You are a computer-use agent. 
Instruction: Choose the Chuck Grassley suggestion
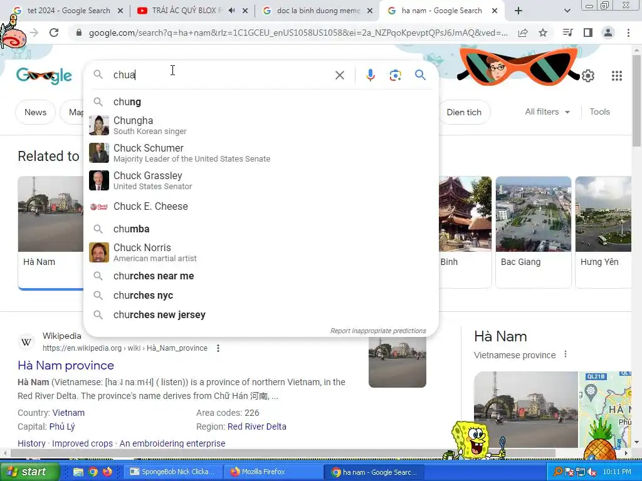point(261,180)
